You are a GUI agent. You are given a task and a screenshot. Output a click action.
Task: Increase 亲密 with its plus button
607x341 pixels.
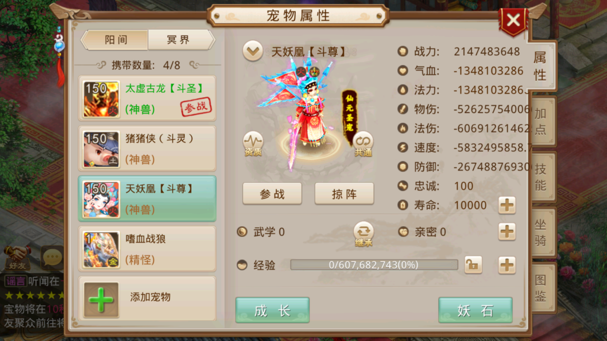point(507,231)
